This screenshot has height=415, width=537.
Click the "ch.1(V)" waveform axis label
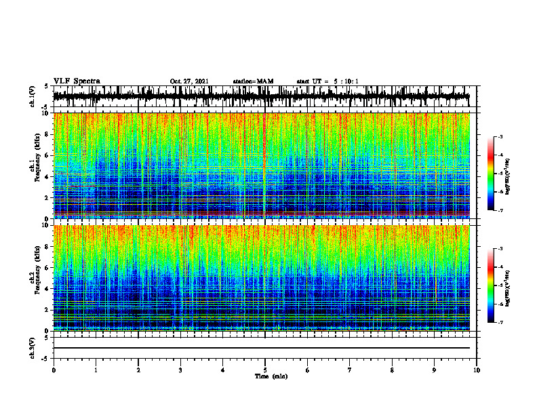33,96
